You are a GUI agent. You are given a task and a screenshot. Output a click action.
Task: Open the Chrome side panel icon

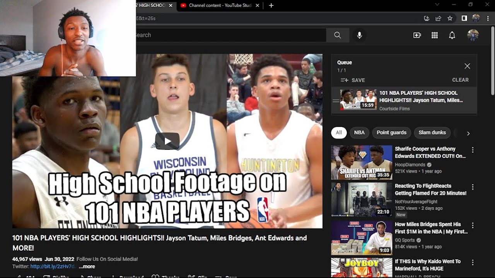[464, 18]
